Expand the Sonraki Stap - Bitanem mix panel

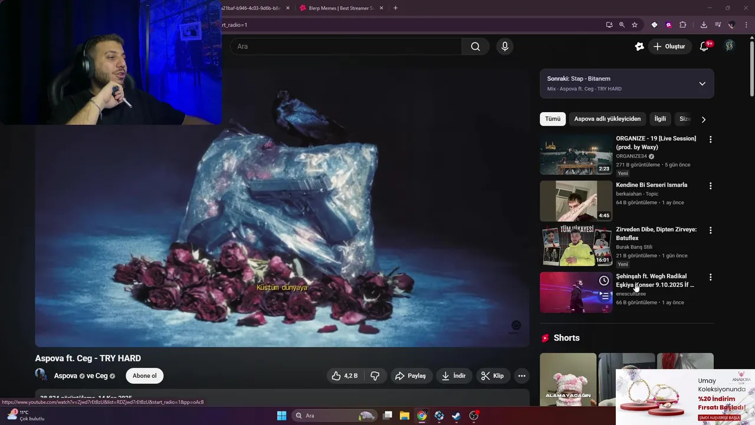[702, 84]
